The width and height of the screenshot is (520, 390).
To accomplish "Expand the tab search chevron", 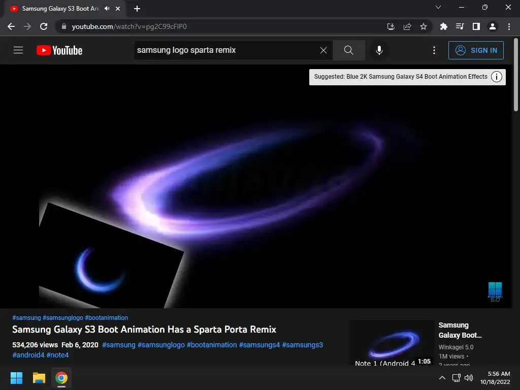I will coord(438,7).
